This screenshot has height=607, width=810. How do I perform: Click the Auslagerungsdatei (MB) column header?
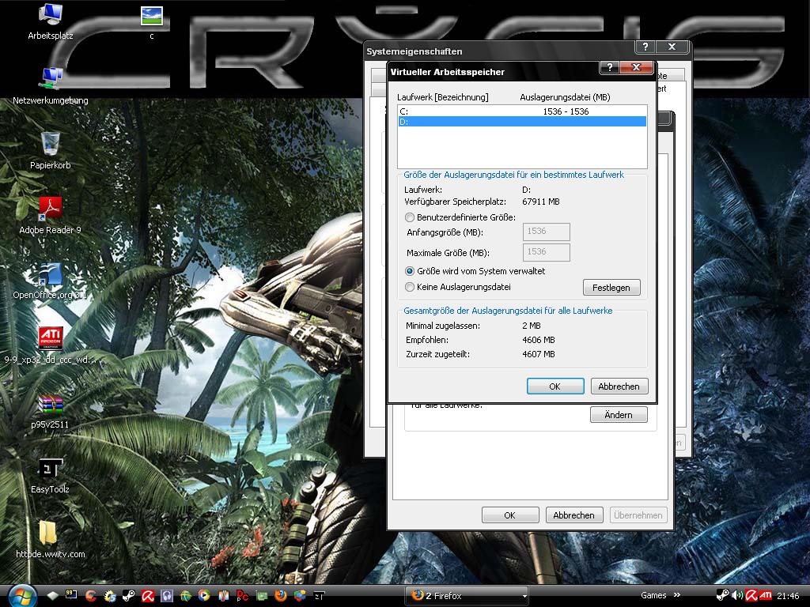pyautogui.click(x=565, y=97)
